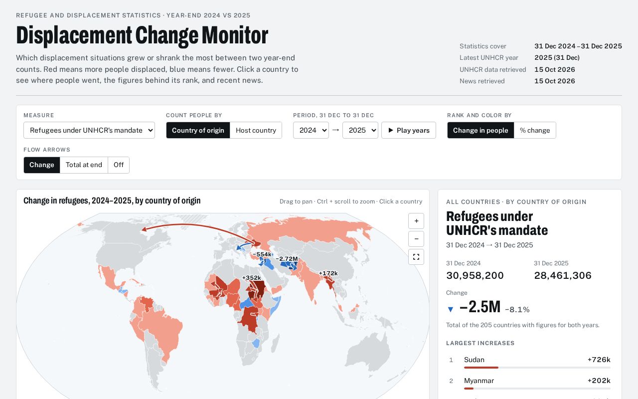Click Sudan's increase bar

click(537, 368)
